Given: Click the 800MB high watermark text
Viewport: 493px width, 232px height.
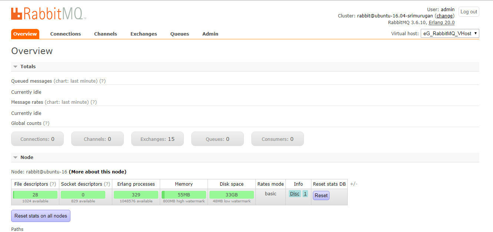Looking at the screenshot, I should coord(184,201).
